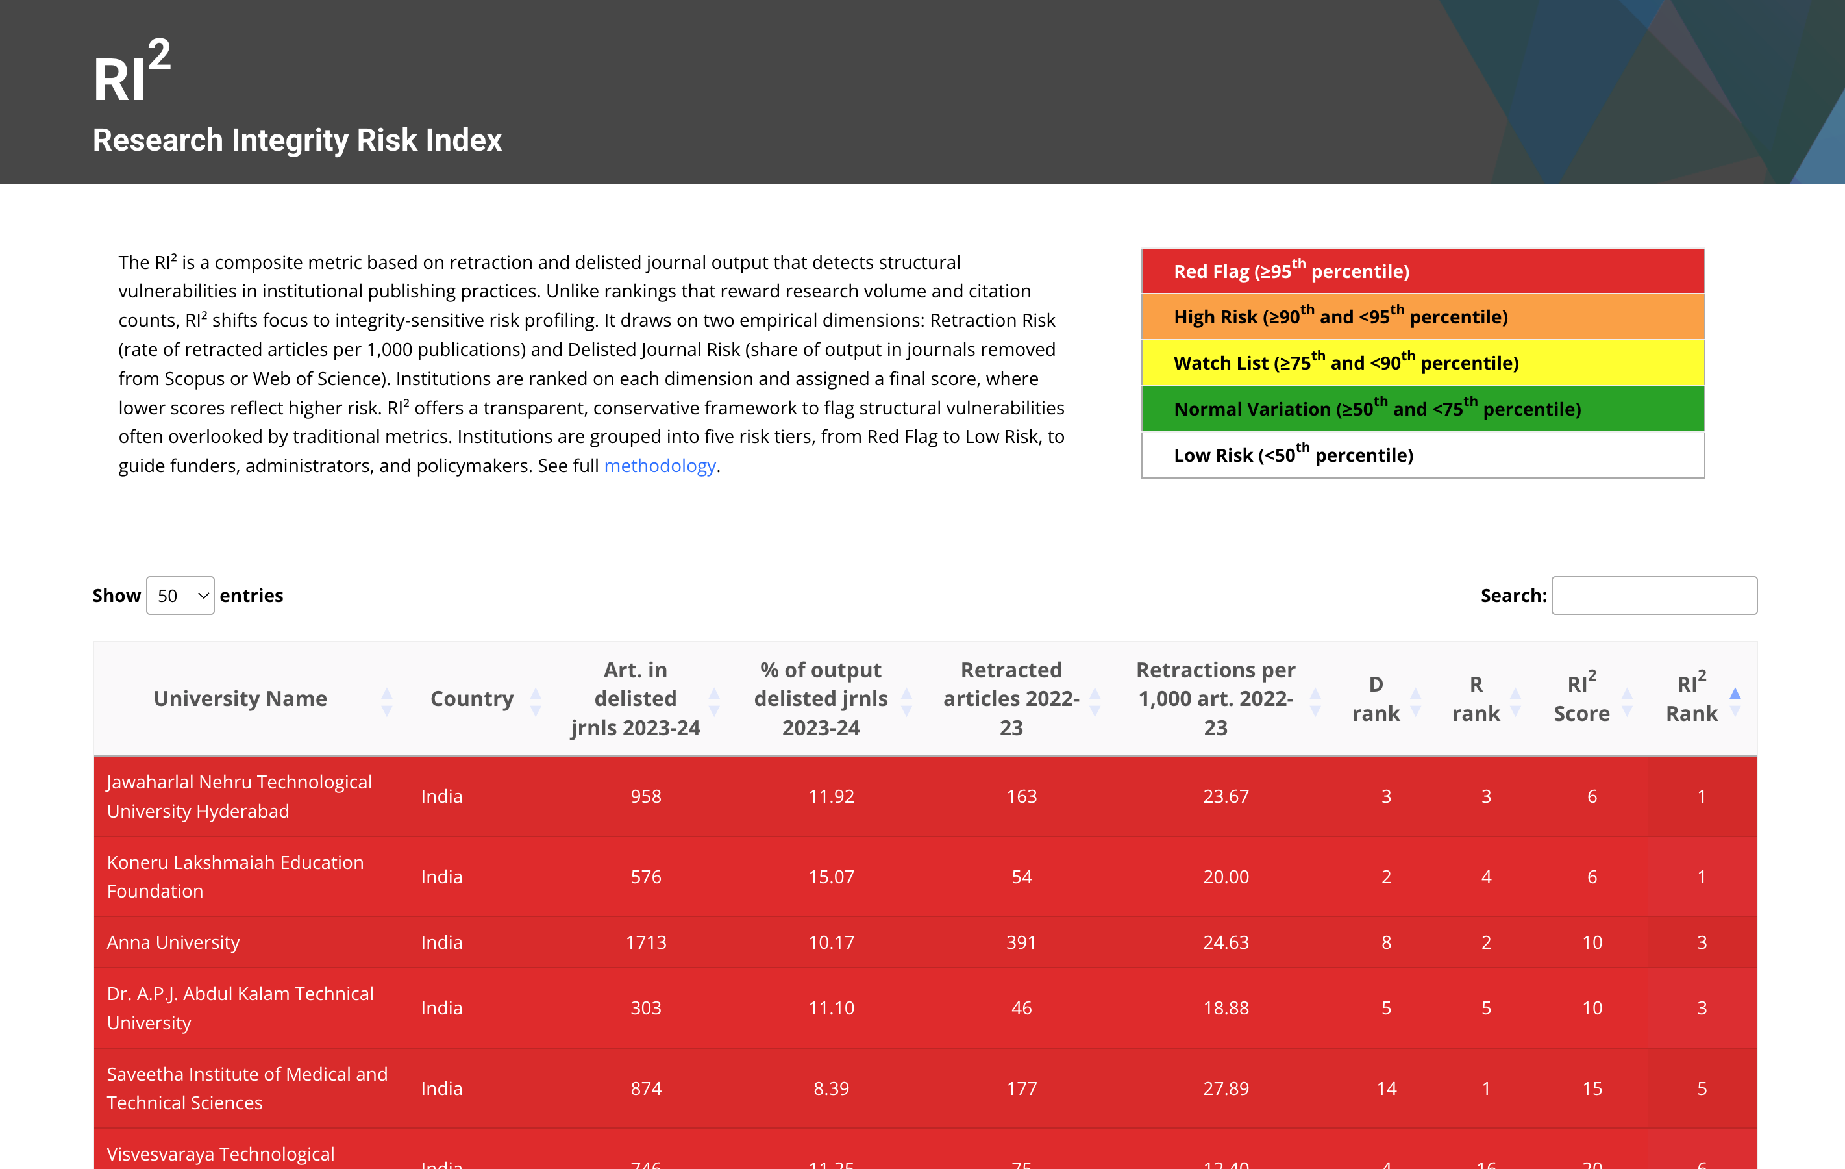Click India cell in Anna University row

(x=441, y=942)
